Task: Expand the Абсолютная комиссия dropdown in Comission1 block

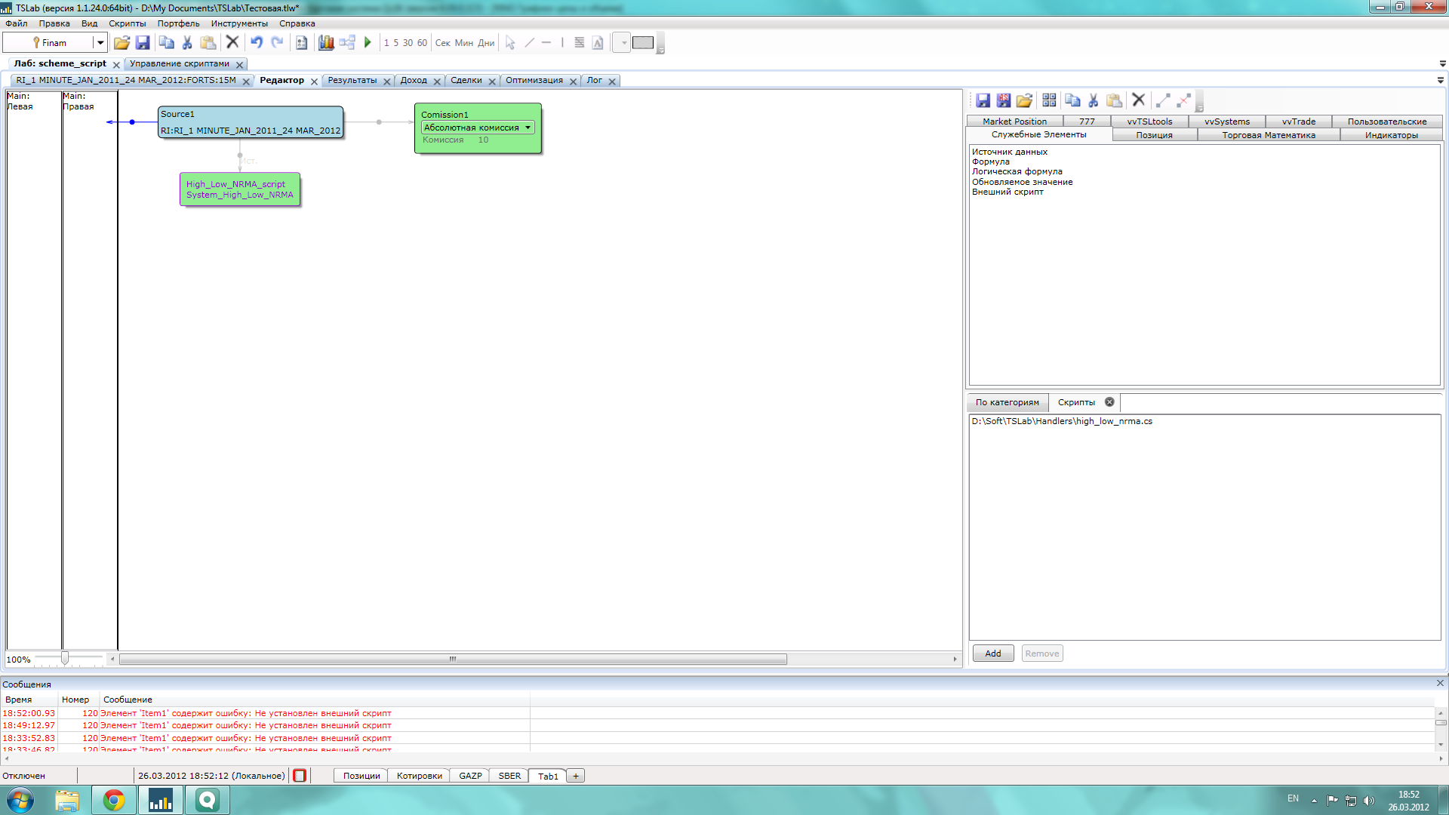Action: pos(528,128)
